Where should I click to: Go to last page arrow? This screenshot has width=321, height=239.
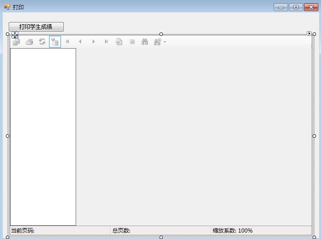(x=106, y=42)
